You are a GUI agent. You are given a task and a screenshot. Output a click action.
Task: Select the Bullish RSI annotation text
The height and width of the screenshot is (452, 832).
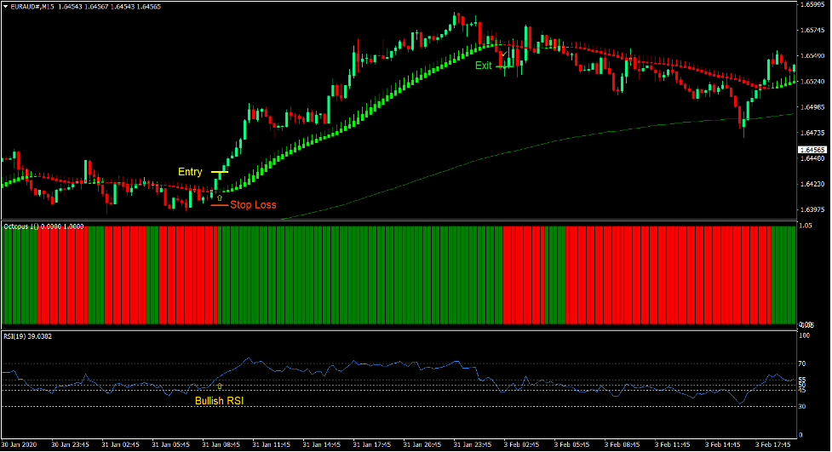[219, 401]
